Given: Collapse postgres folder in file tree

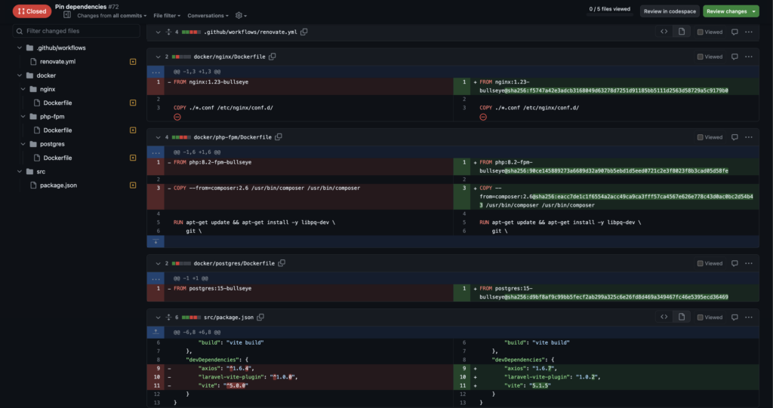Looking at the screenshot, I should [x=23, y=144].
